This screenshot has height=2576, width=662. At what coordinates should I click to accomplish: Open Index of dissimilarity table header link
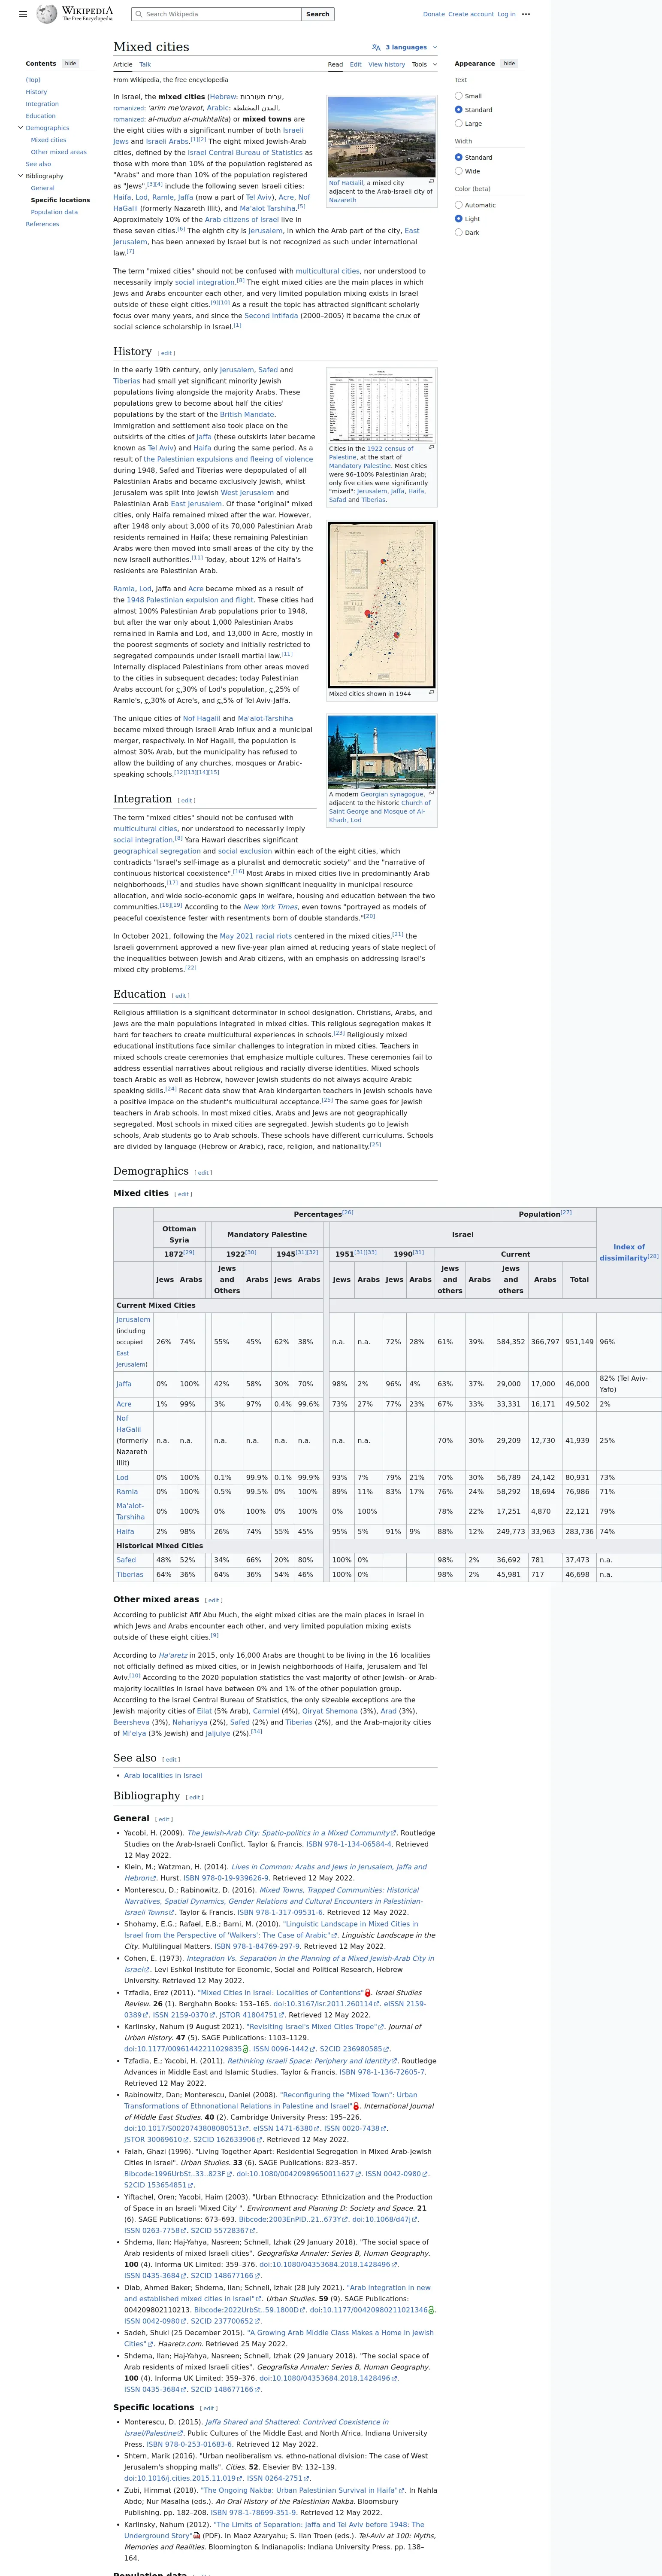624,1252
